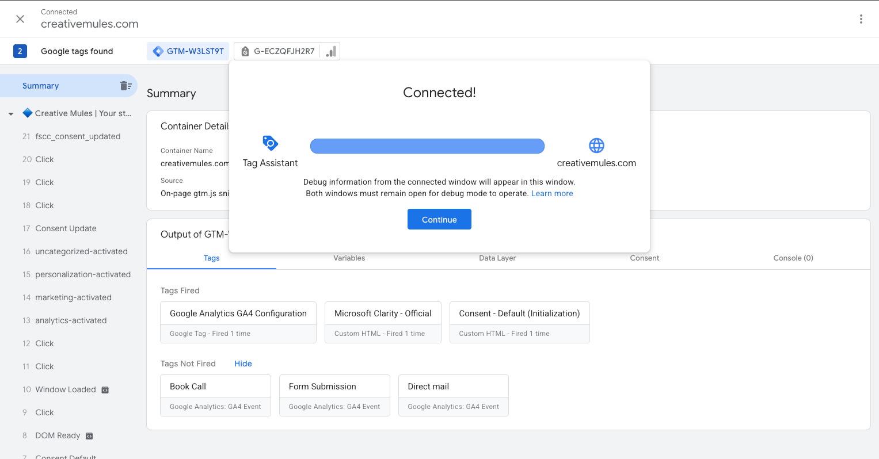879x459 pixels.
Task: Switch to the Variables tab
Action: (349, 258)
